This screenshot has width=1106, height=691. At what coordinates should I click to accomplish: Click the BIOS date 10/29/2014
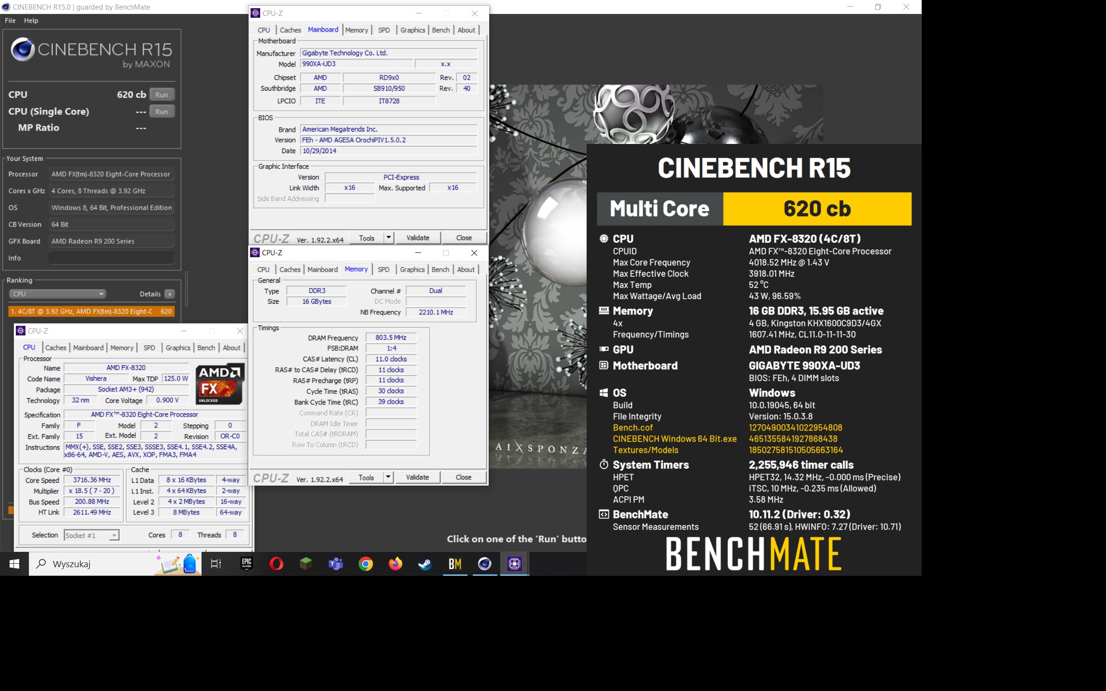[x=389, y=151]
